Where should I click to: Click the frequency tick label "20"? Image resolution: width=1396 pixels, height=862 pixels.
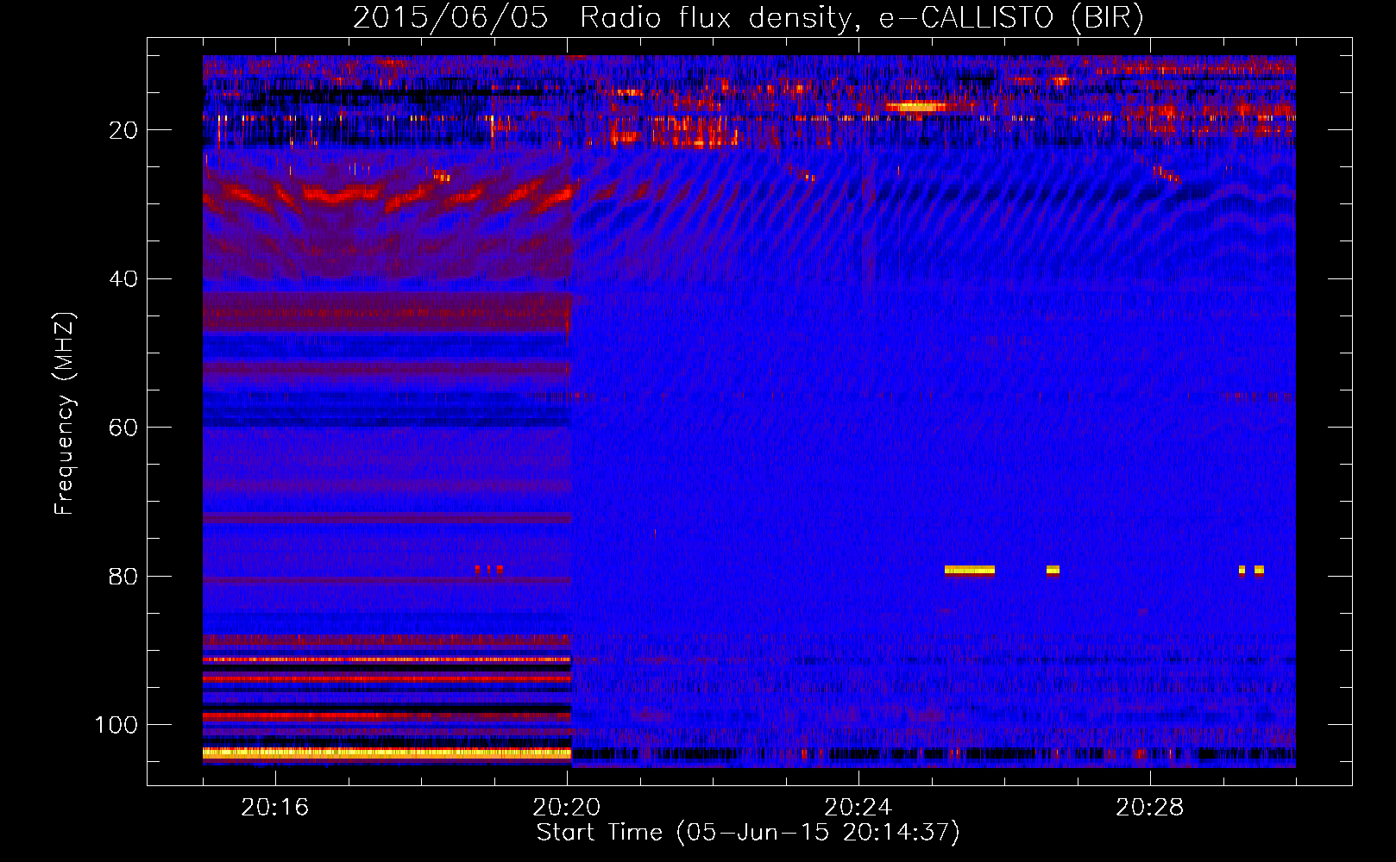pos(124,130)
